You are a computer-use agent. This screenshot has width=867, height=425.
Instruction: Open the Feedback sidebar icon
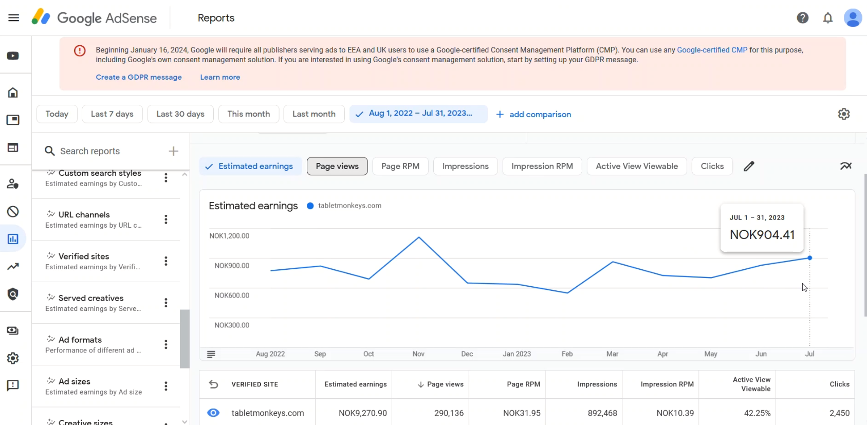tap(13, 385)
